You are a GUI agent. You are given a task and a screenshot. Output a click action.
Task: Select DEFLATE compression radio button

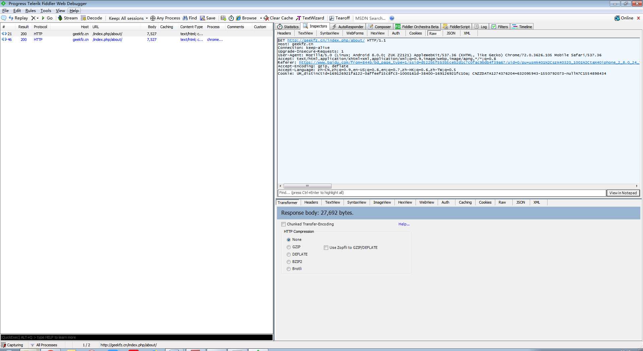[x=289, y=255]
